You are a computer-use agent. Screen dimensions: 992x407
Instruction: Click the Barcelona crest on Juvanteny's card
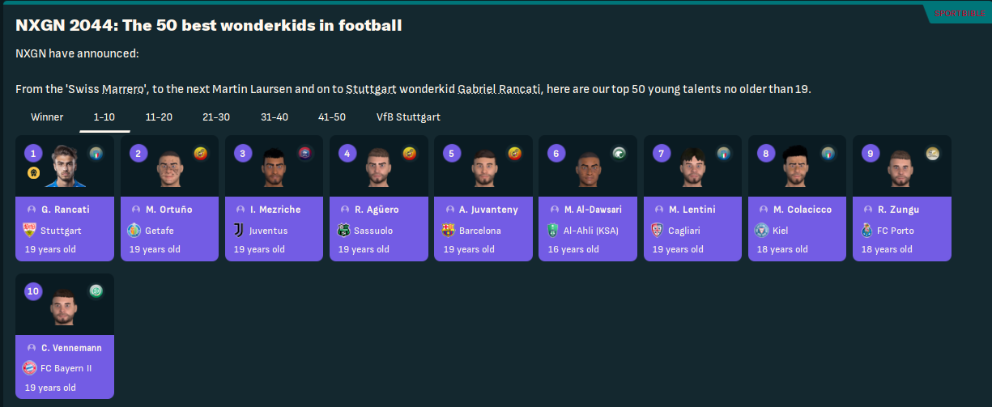[449, 231]
